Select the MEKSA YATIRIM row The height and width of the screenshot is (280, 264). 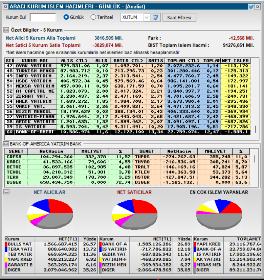coord(128,86)
